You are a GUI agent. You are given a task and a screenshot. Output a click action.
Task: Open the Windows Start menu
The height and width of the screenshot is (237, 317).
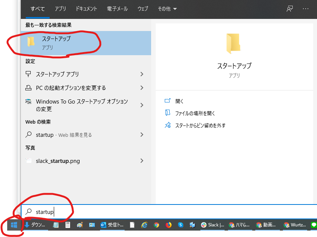point(14,225)
